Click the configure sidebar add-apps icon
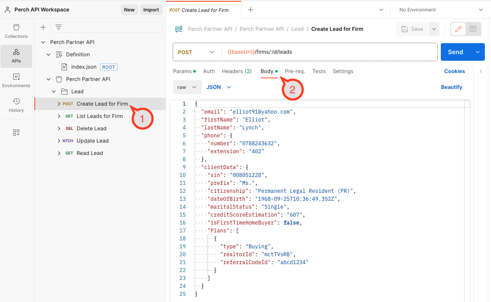The image size is (491, 302). click(16, 133)
